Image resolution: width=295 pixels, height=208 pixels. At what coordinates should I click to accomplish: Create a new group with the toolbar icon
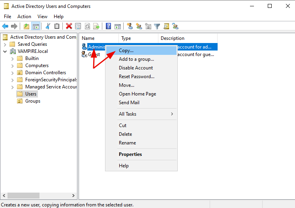pyautogui.click(x=139, y=26)
